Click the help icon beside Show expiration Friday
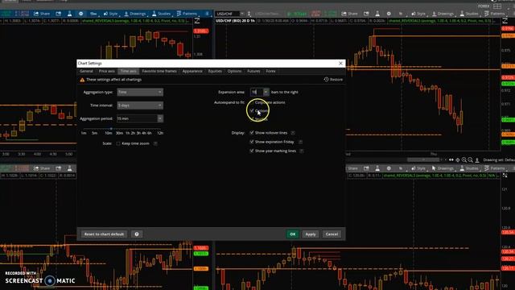The height and width of the screenshot is (290, 515). coord(300,142)
